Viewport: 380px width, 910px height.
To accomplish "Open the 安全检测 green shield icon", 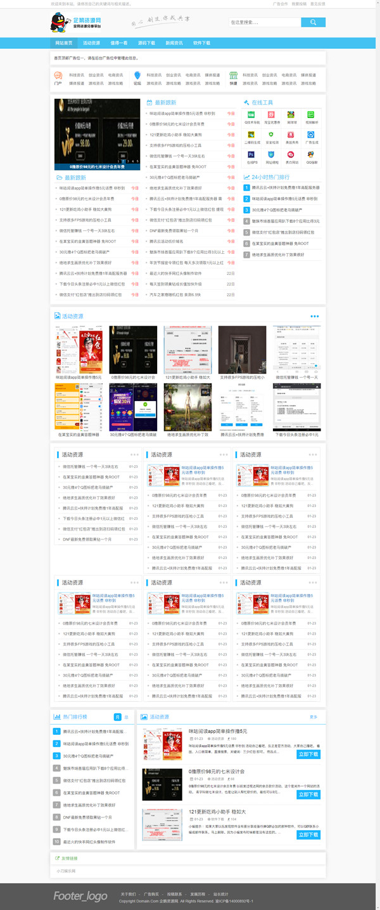I will click(271, 135).
